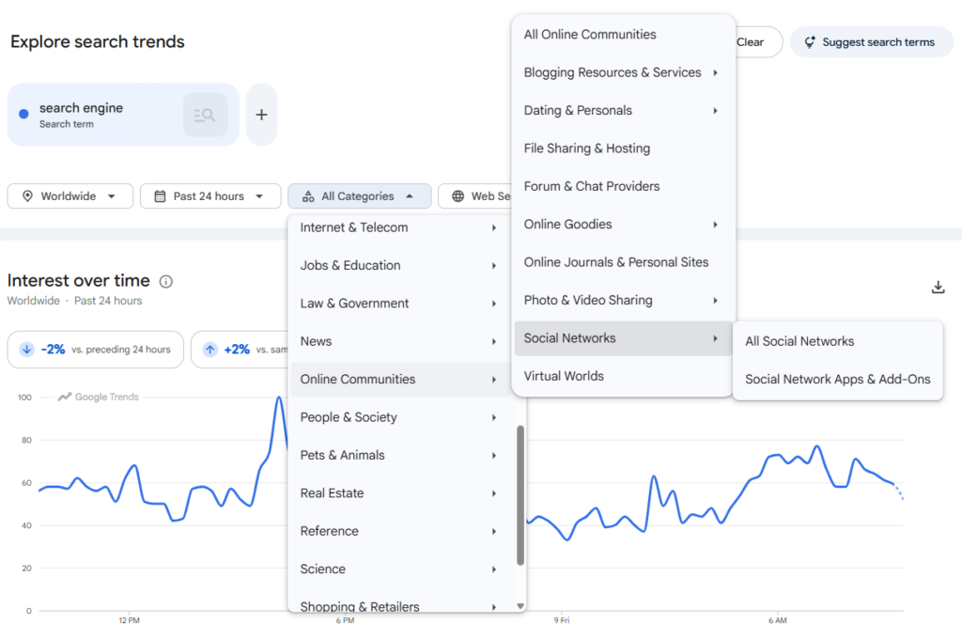Select File Sharing & Hosting option
This screenshot has width=962, height=639.
coord(624,148)
